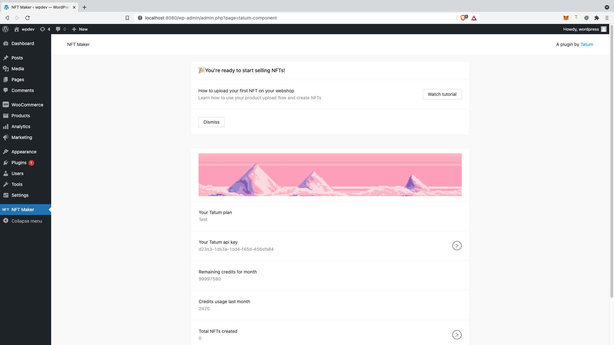Screen dimensions: 614x345
Task: Open Pages in the sidebar
Action: pos(26,80)
